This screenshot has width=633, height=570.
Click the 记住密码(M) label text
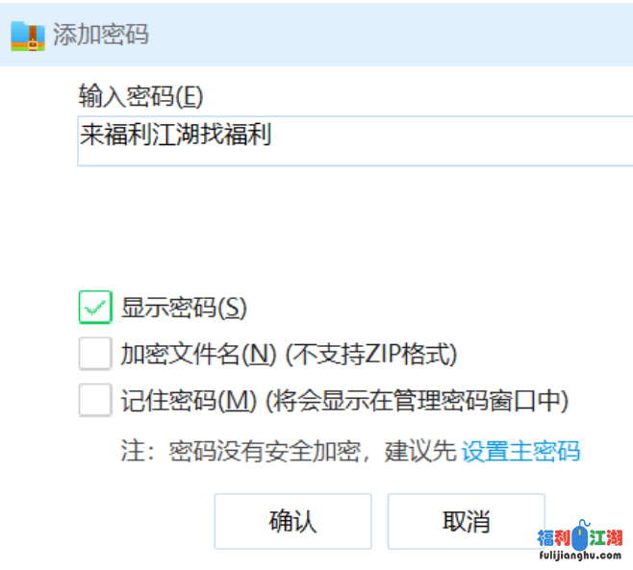[x=190, y=400]
